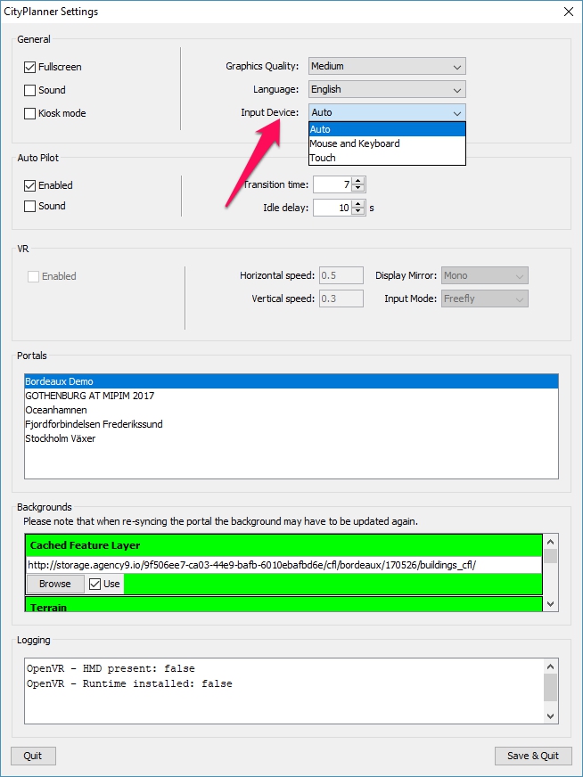Collapse the Input Device dropdown

coord(387,113)
